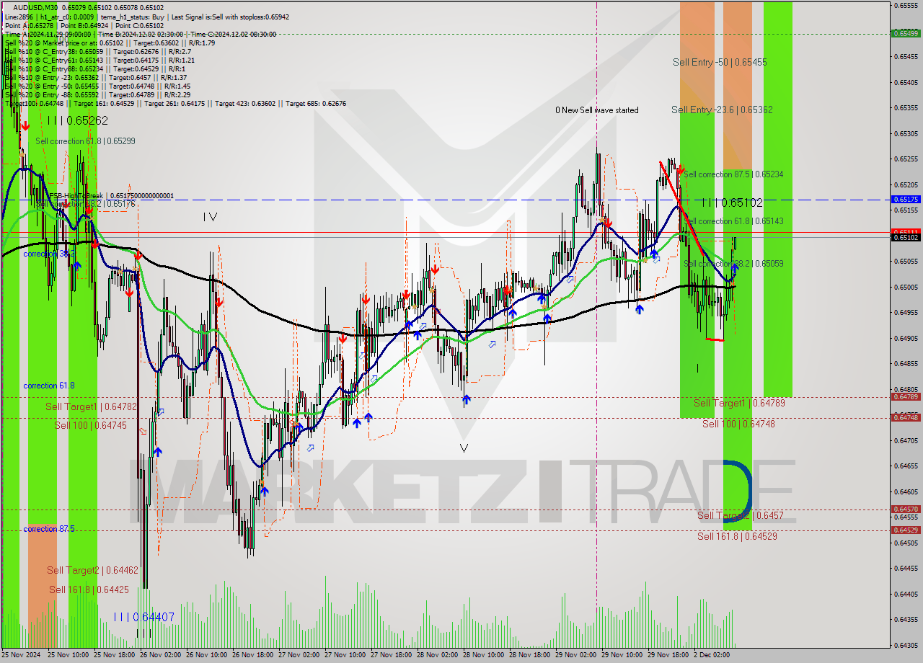Click the red 0.64789 price axis tag
The width and height of the screenshot is (923, 663).
[x=906, y=396]
